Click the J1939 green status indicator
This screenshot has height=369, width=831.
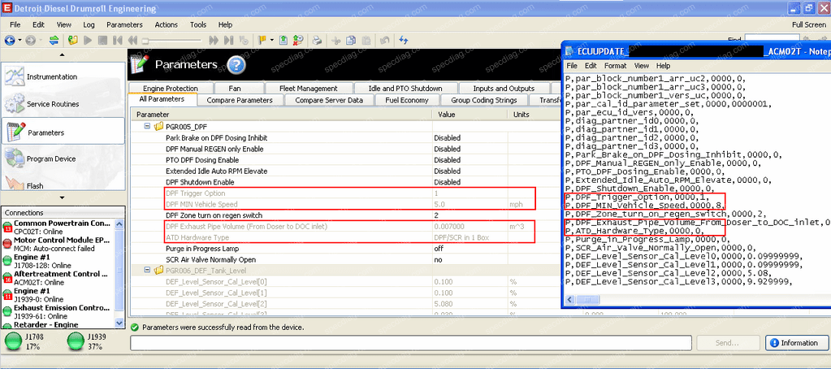[x=76, y=341]
